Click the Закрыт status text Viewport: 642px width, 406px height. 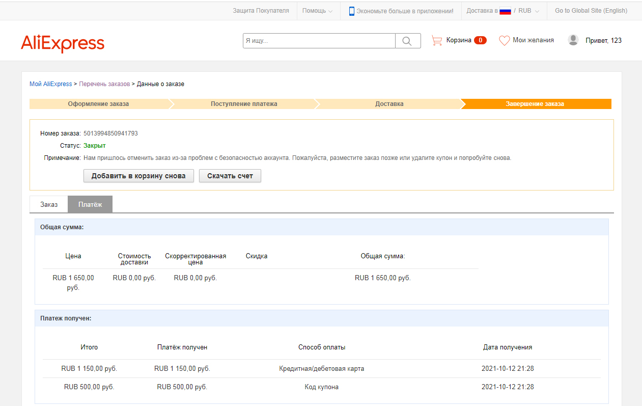point(95,146)
